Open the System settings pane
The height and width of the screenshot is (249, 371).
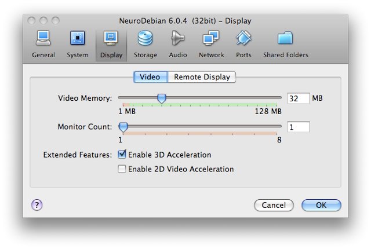78,45
